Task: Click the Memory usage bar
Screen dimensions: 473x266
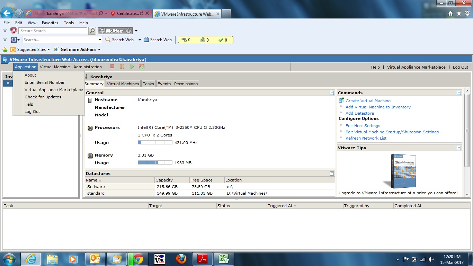Action: (155, 162)
